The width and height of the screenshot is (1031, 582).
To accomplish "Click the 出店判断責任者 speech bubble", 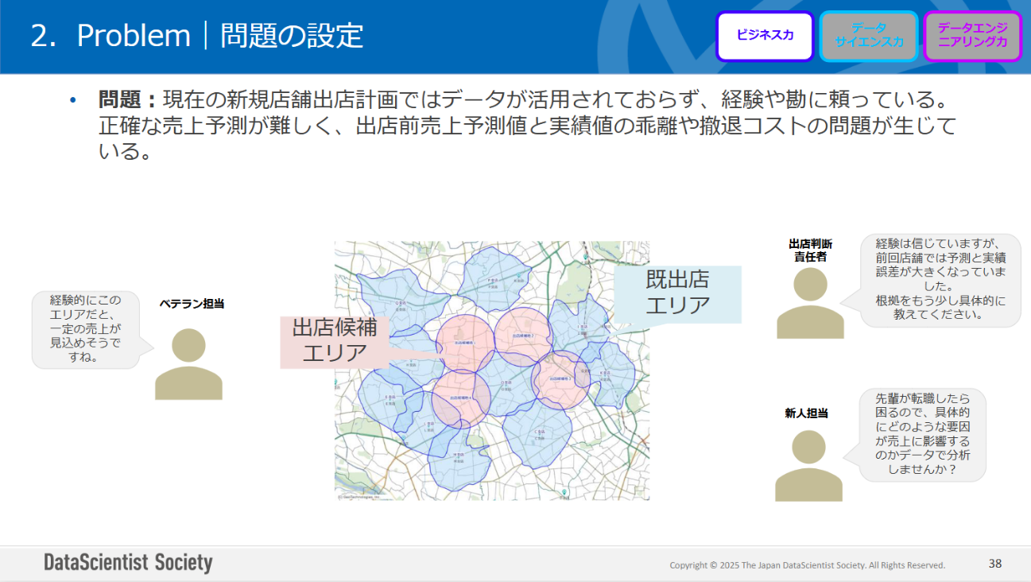I will [x=940, y=279].
